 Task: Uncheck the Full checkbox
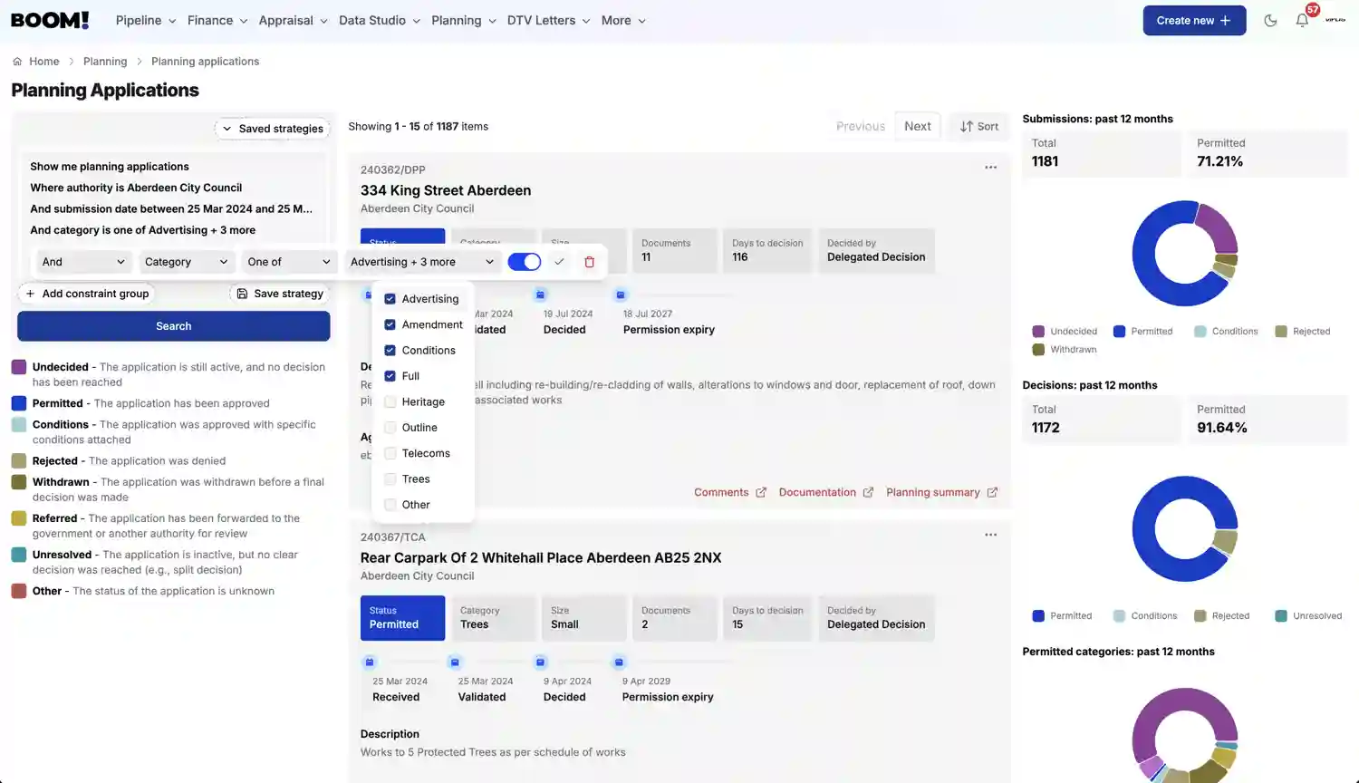[x=390, y=376]
